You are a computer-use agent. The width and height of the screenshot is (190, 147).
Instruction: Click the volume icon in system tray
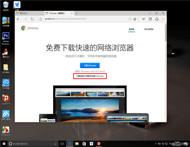[163, 144]
